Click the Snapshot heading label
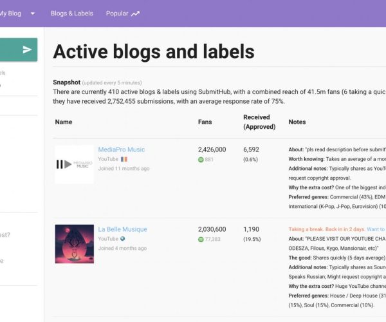Image resolution: width=386 pixels, height=322 pixels. (66, 82)
